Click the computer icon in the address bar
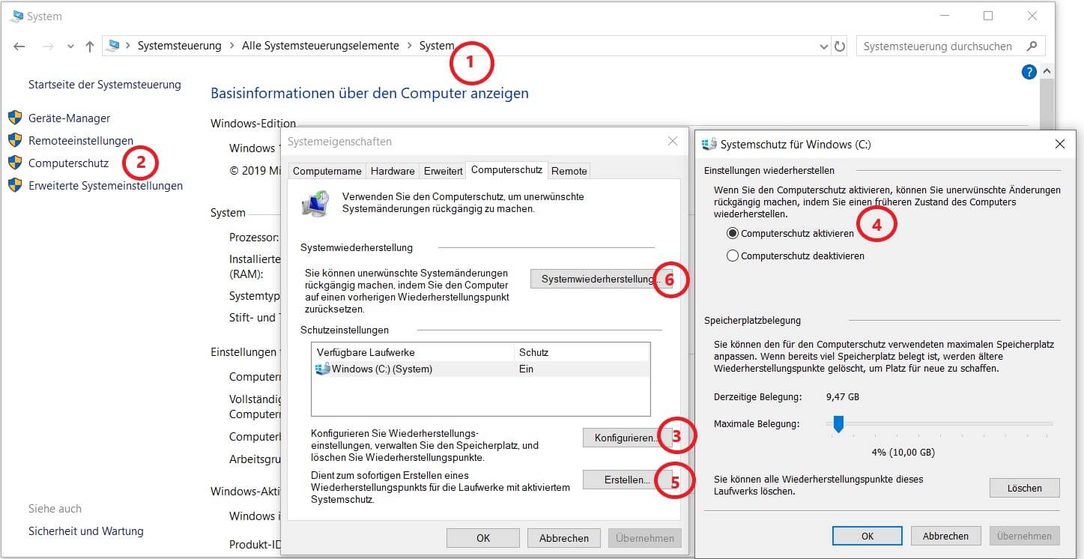Image resolution: width=1084 pixels, height=559 pixels. click(114, 46)
